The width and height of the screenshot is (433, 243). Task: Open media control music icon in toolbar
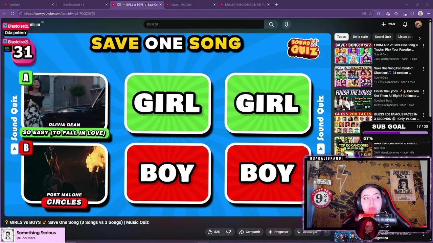388,13
